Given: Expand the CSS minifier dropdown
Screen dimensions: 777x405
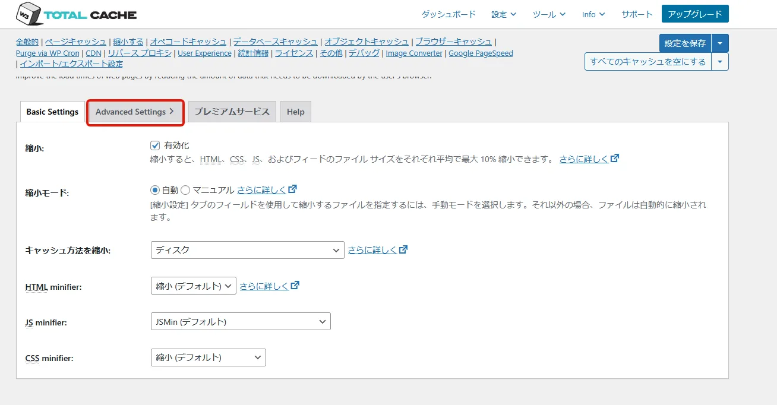Looking at the screenshot, I should 208,357.
